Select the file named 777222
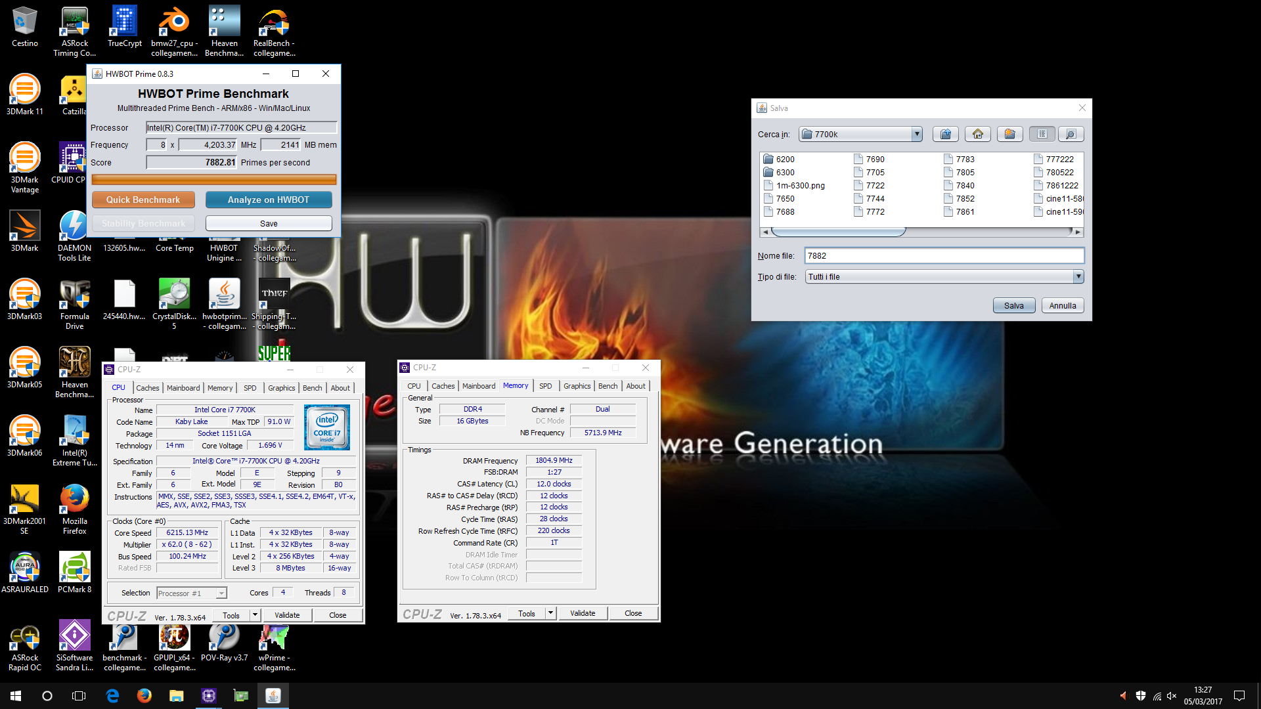 [x=1053, y=159]
